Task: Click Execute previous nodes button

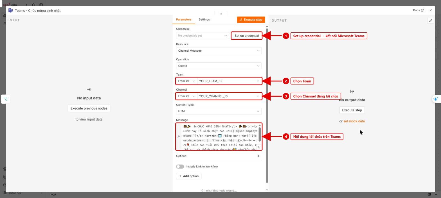Action: [x=89, y=108]
